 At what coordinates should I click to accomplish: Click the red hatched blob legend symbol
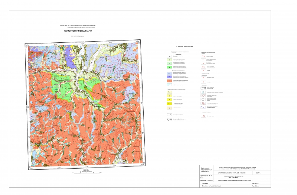pyautogui.click(x=203, y=103)
